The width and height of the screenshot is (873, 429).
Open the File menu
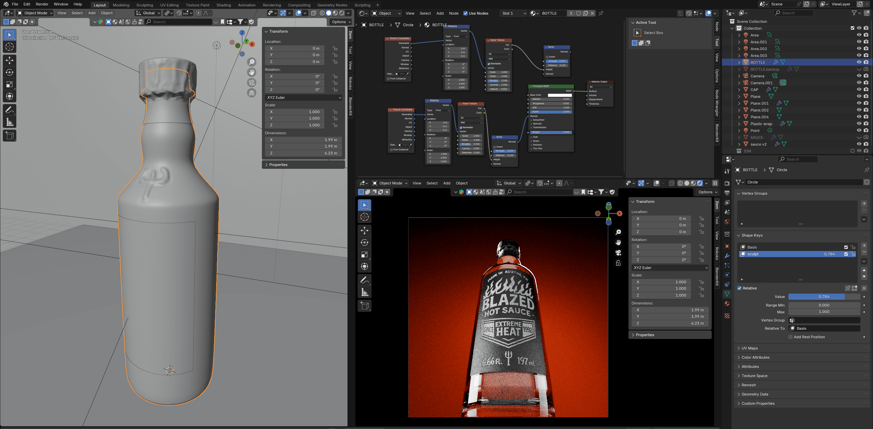point(15,4)
